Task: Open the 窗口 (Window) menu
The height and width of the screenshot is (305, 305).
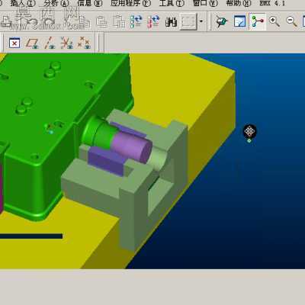Action: click(205, 3)
